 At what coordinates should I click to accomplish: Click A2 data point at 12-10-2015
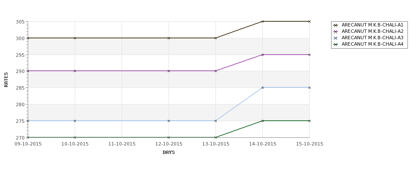click(x=169, y=71)
